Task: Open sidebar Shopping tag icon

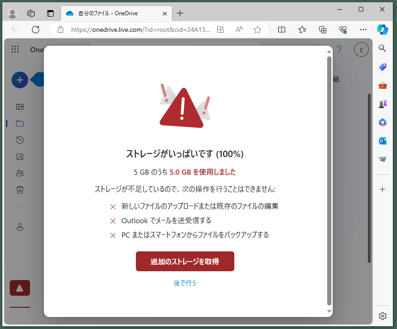Action: (x=382, y=67)
